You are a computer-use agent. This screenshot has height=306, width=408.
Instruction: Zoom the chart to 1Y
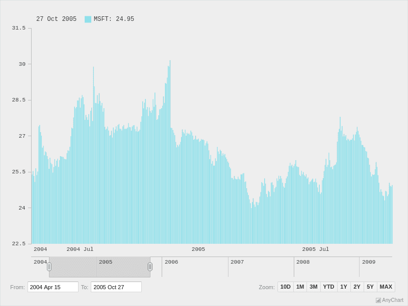(344, 287)
